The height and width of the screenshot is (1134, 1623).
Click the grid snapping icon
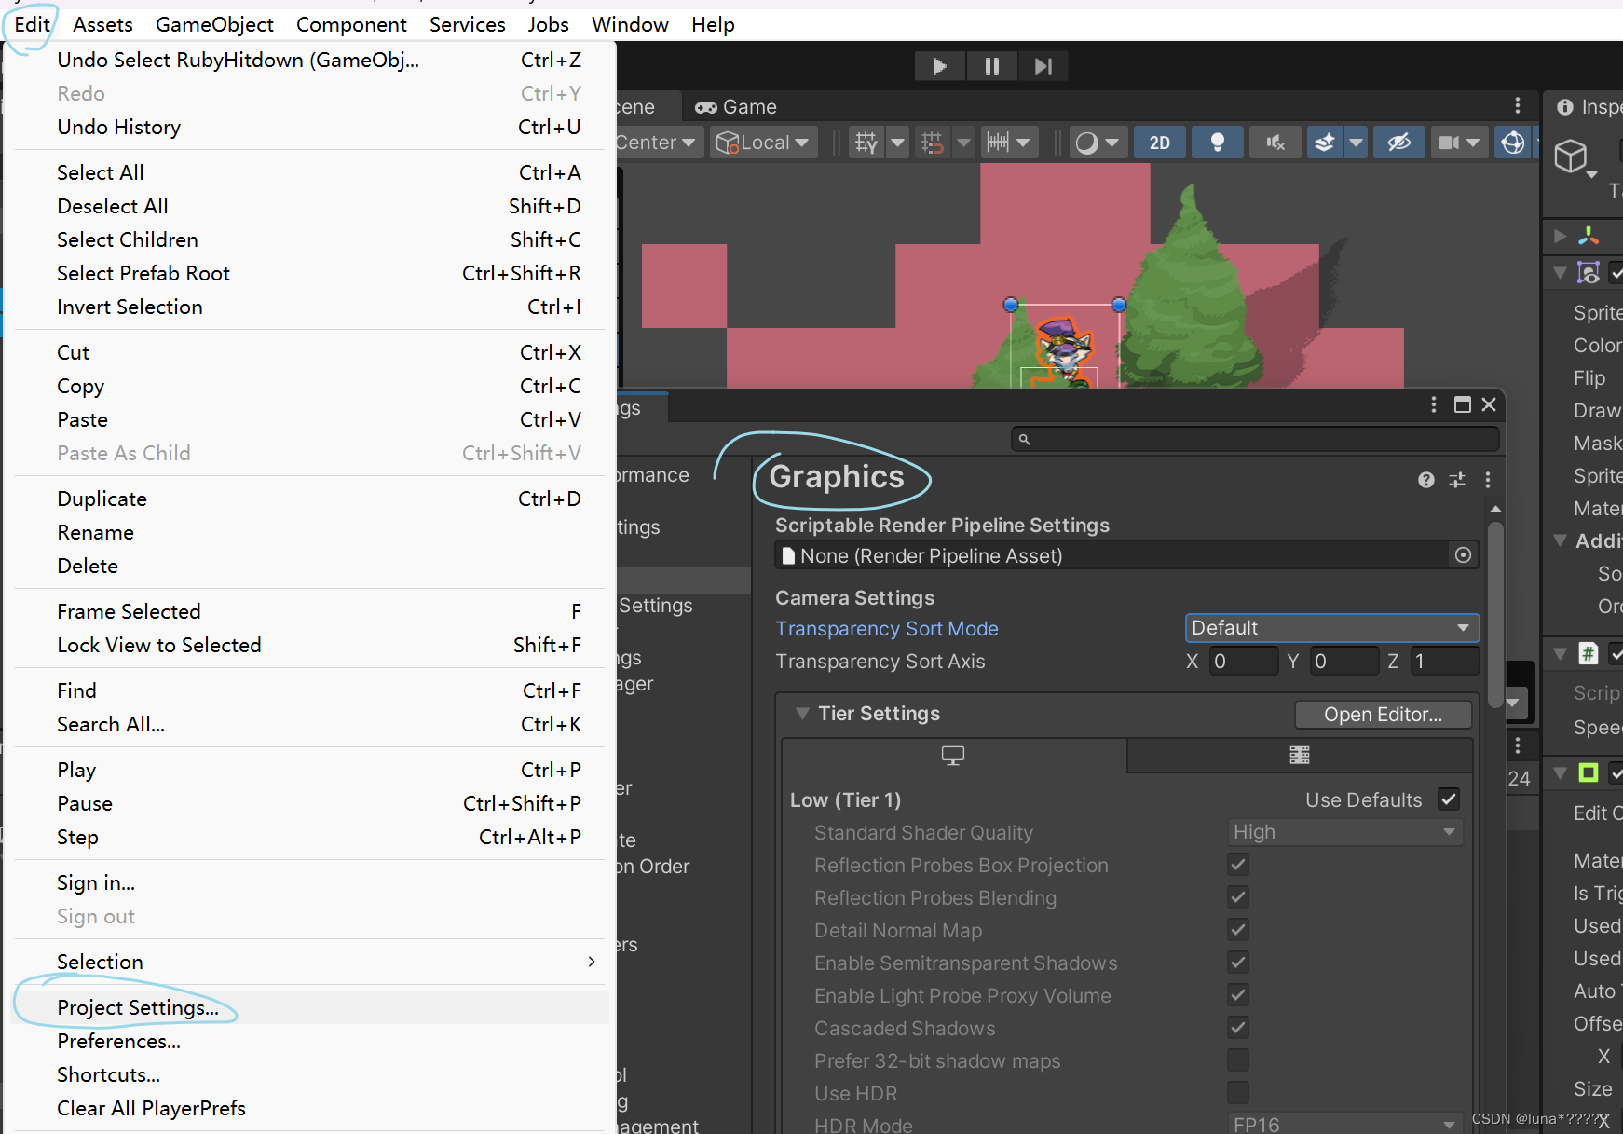click(866, 143)
